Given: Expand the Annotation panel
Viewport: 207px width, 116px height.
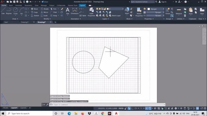Looking at the screenshot, I should [x=76, y=19].
